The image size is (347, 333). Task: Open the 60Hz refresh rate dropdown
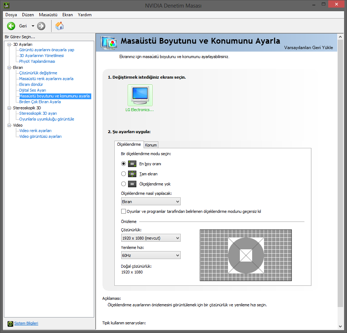(x=151, y=255)
